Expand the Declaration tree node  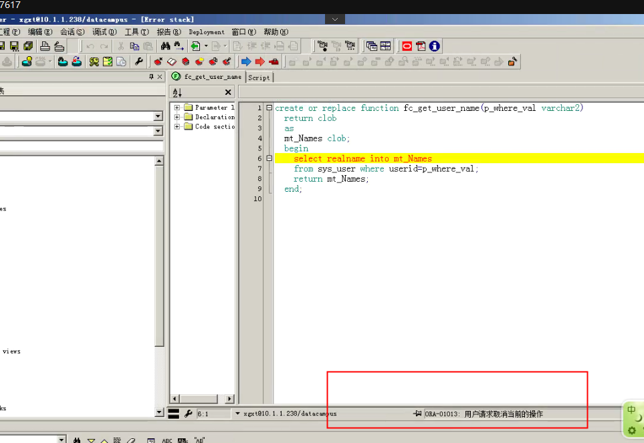tap(177, 117)
